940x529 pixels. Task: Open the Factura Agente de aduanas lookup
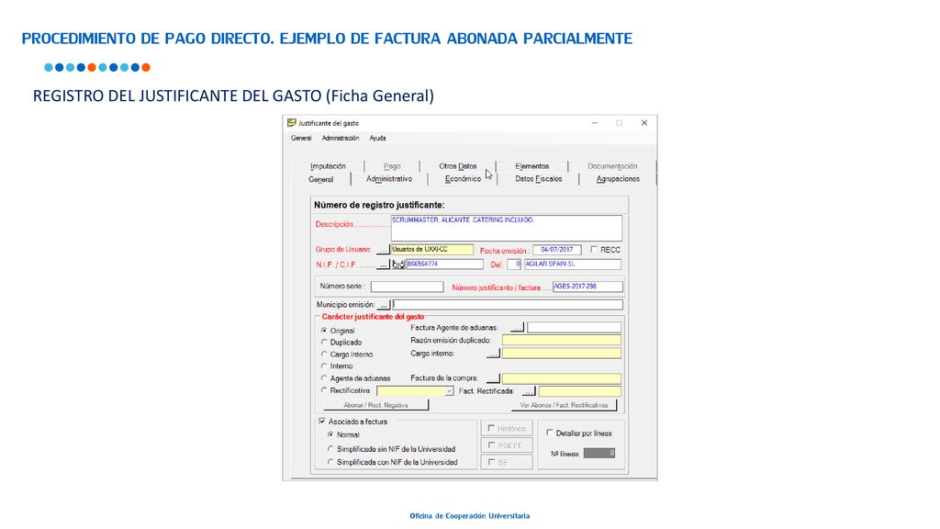click(518, 328)
